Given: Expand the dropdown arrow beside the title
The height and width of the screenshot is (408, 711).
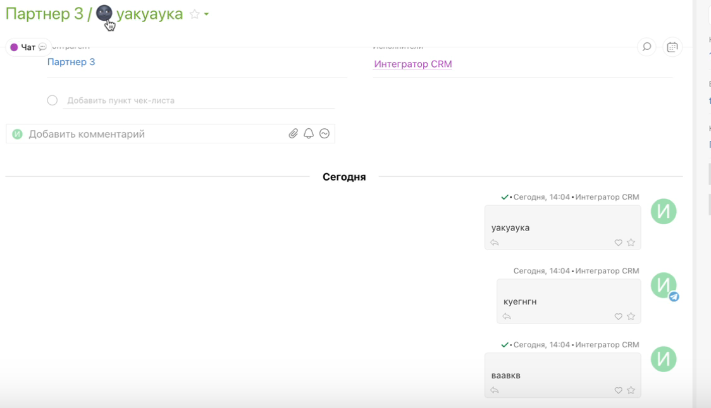Looking at the screenshot, I should (x=207, y=15).
